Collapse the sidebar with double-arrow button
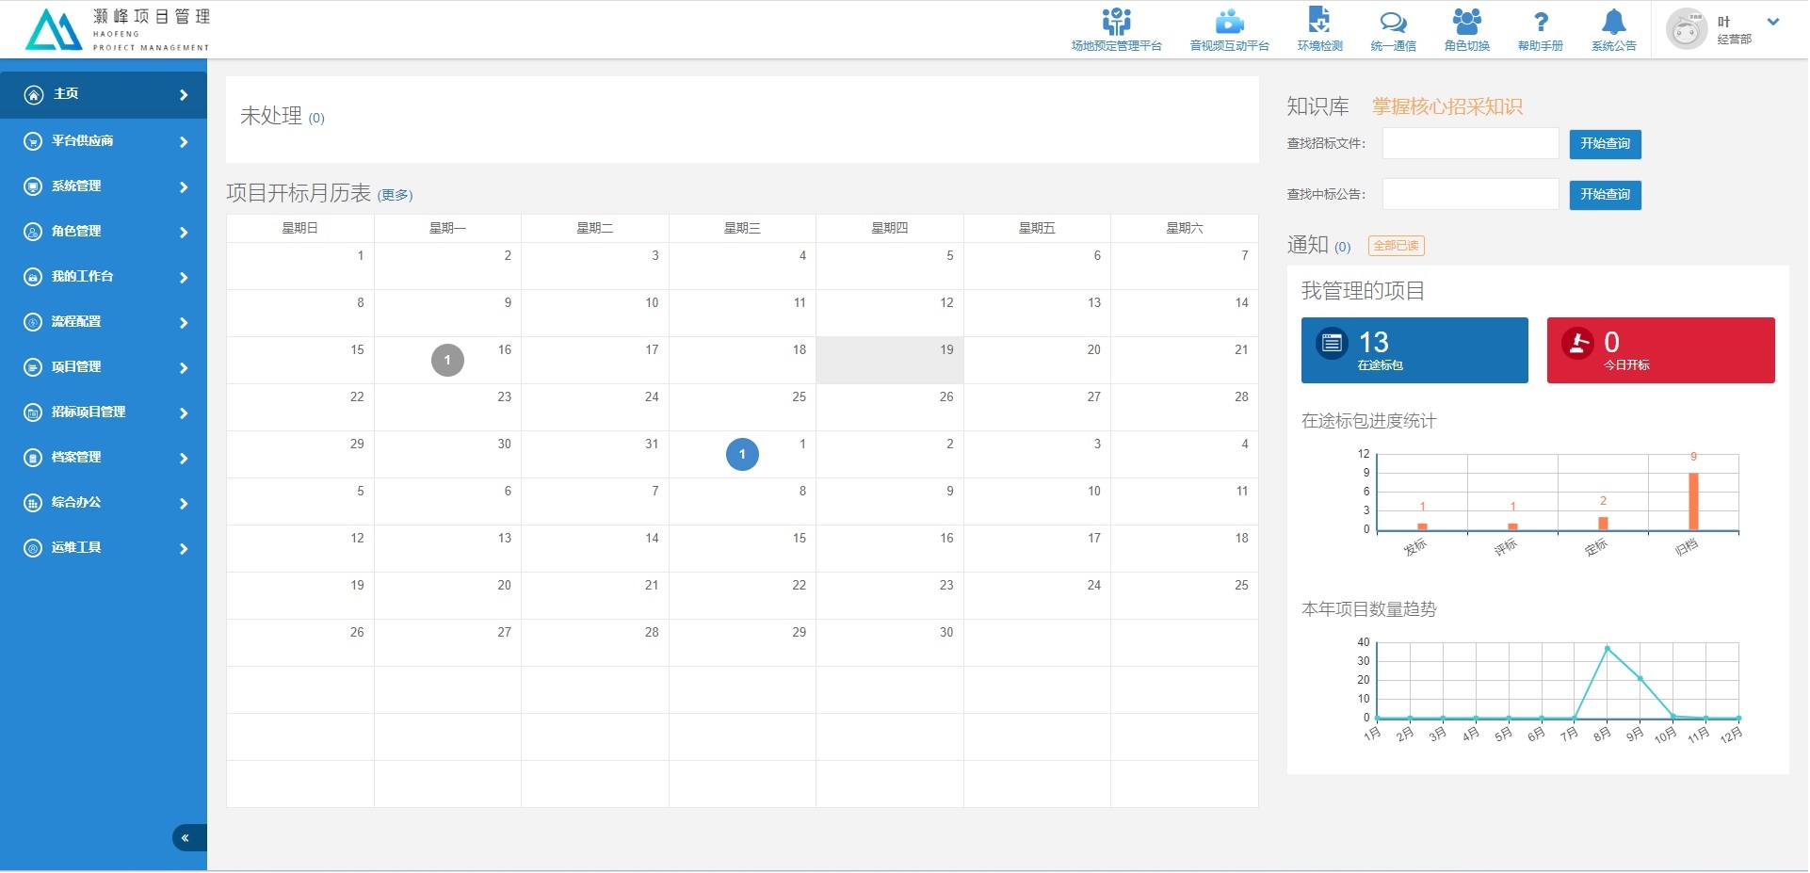 [186, 838]
